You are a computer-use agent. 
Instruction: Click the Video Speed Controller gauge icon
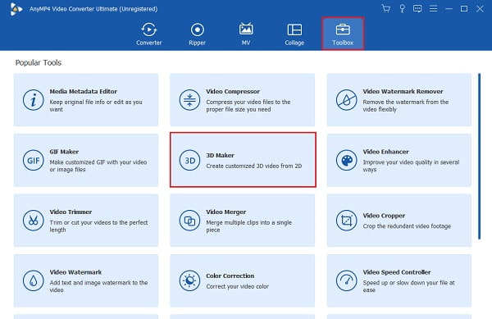click(346, 280)
